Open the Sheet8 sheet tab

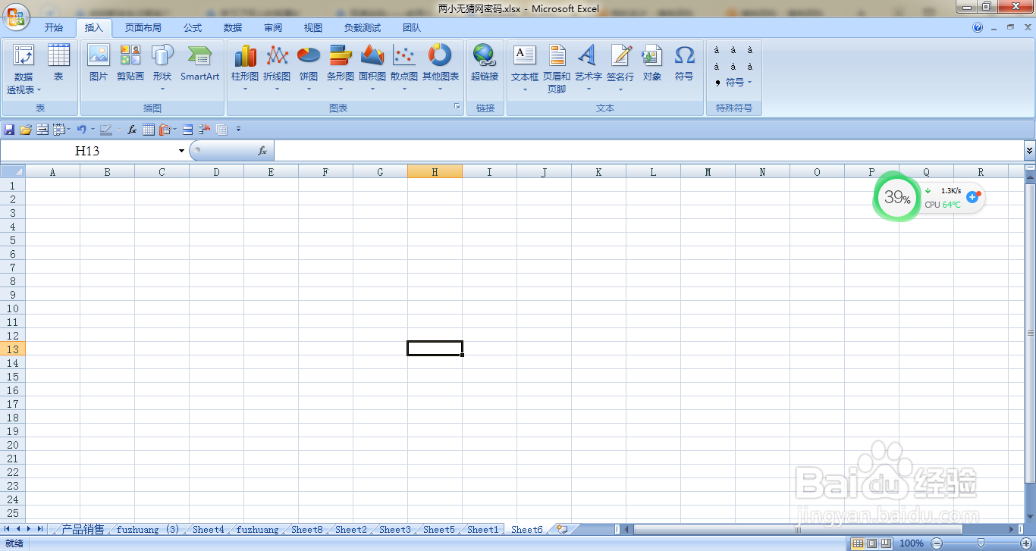click(x=307, y=529)
